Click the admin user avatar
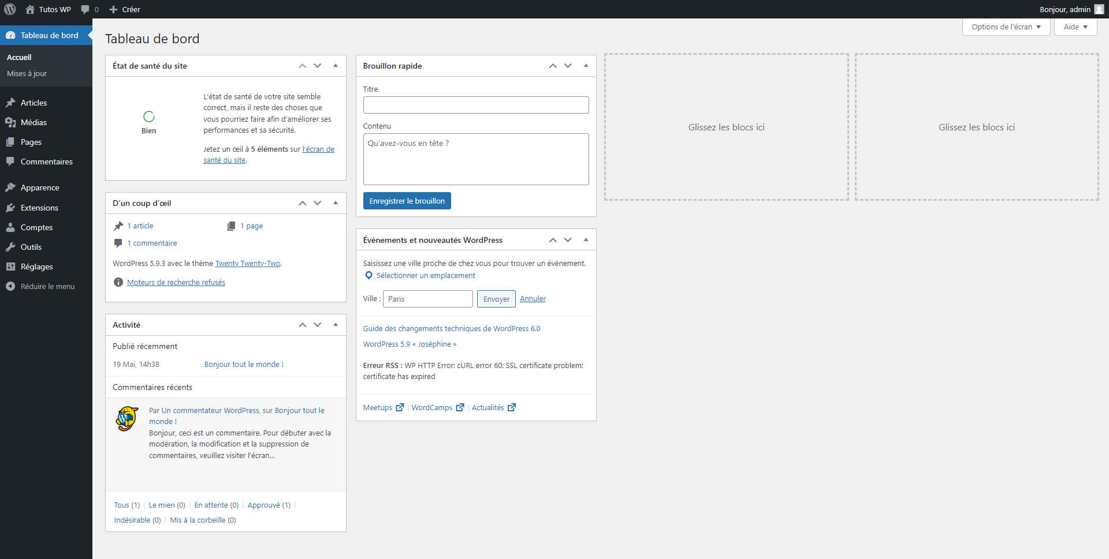 coord(1099,9)
